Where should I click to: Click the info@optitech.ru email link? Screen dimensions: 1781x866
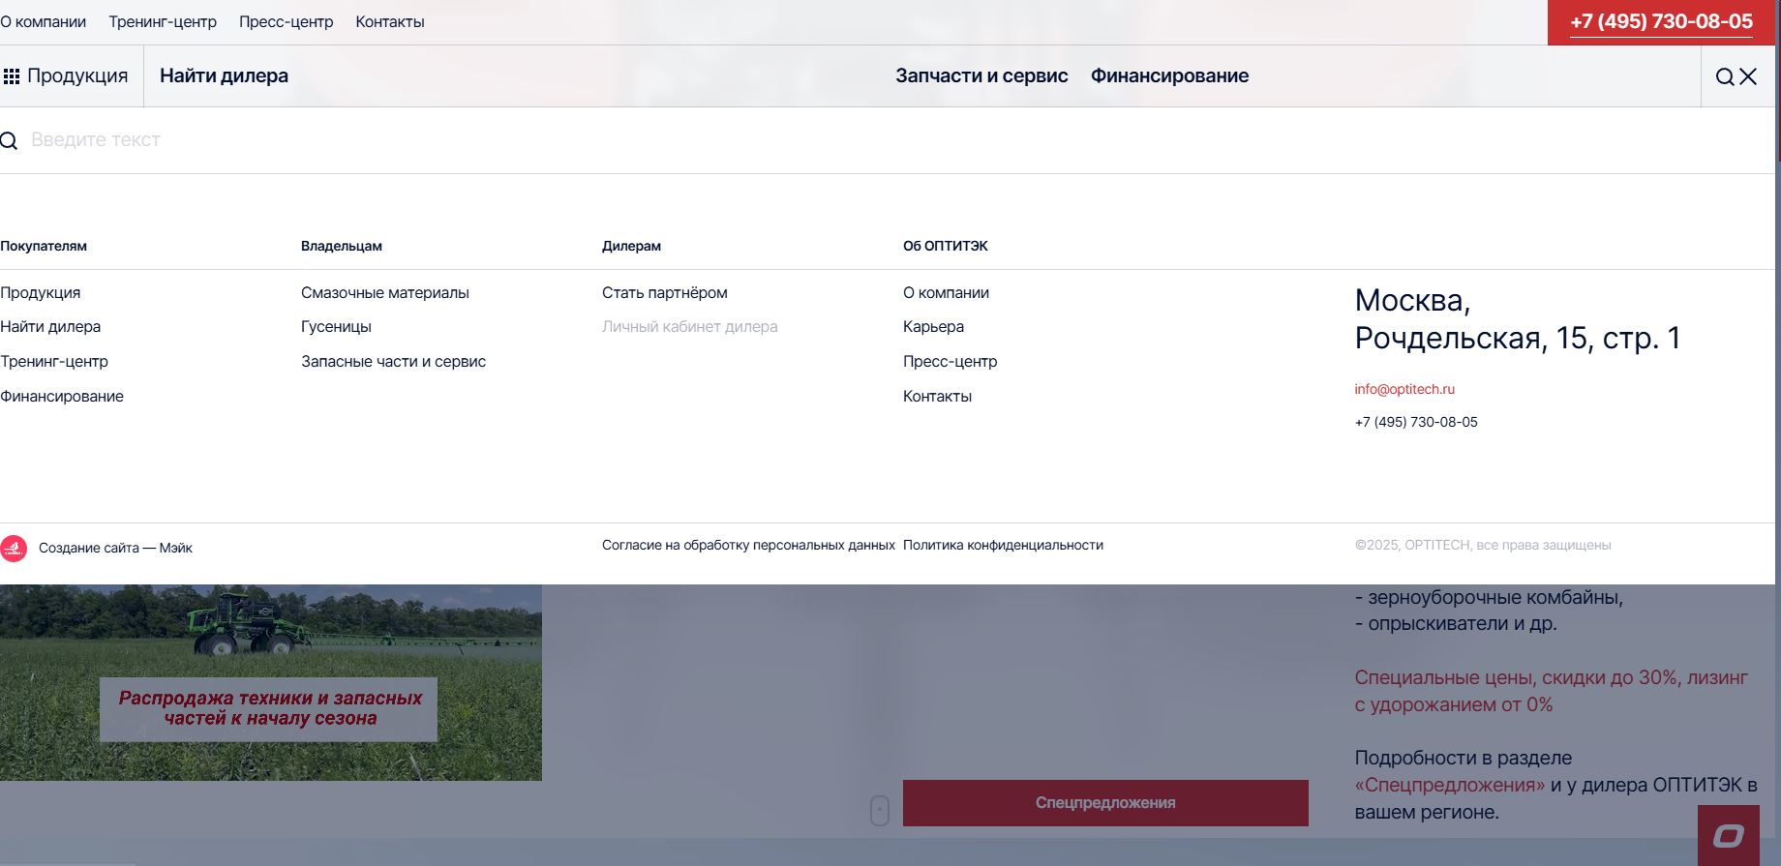(1404, 389)
